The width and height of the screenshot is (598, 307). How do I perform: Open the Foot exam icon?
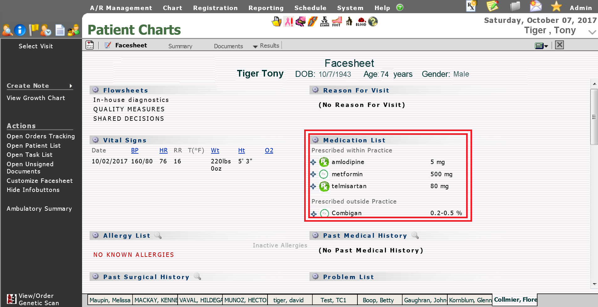tap(336, 22)
